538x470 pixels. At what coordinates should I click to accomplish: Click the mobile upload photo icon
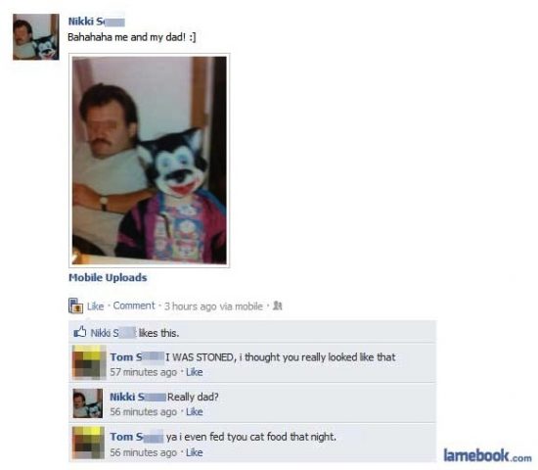(75, 305)
